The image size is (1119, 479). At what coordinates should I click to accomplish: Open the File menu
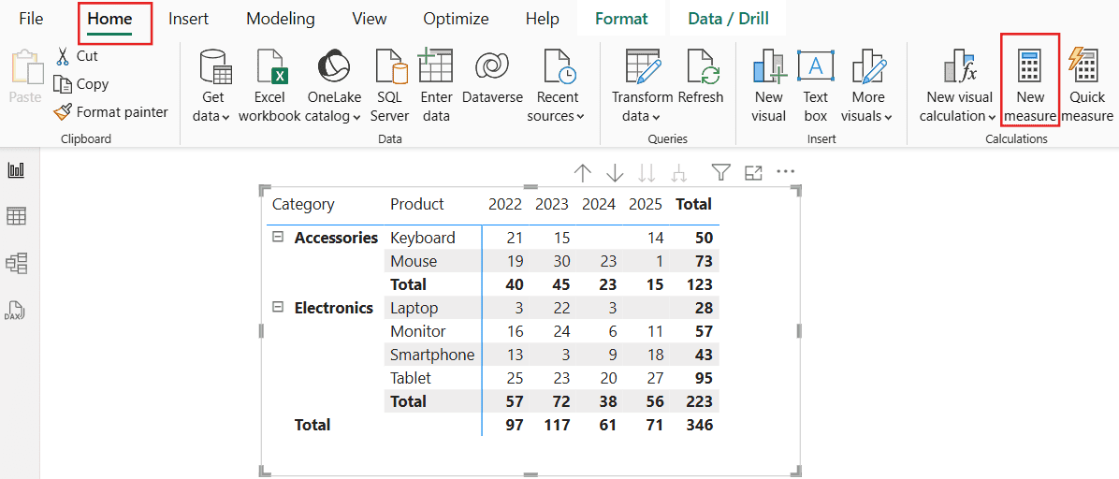pyautogui.click(x=31, y=19)
